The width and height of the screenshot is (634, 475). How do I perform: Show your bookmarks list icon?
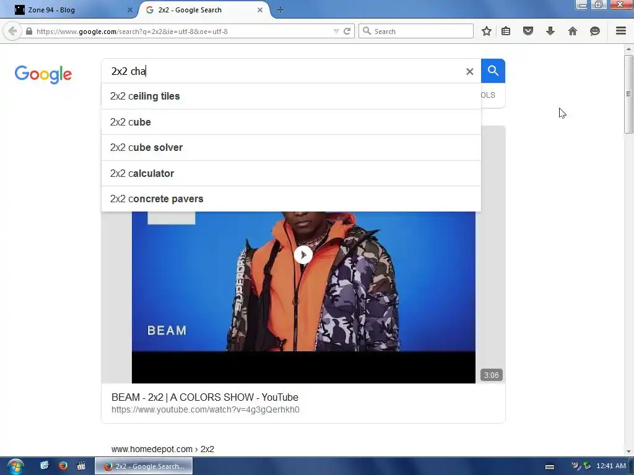click(x=506, y=31)
